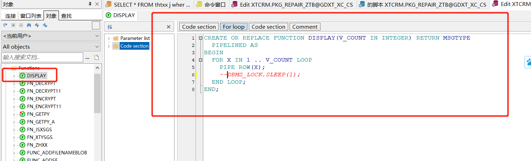Viewport: 531px width, 161px height.
Task: Click the commented DBMS_LOCK.SLEEP(1) line
Action: [260, 75]
